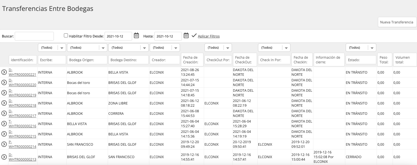Expand row D-WHTR000000217 arrow icon

(4, 114)
